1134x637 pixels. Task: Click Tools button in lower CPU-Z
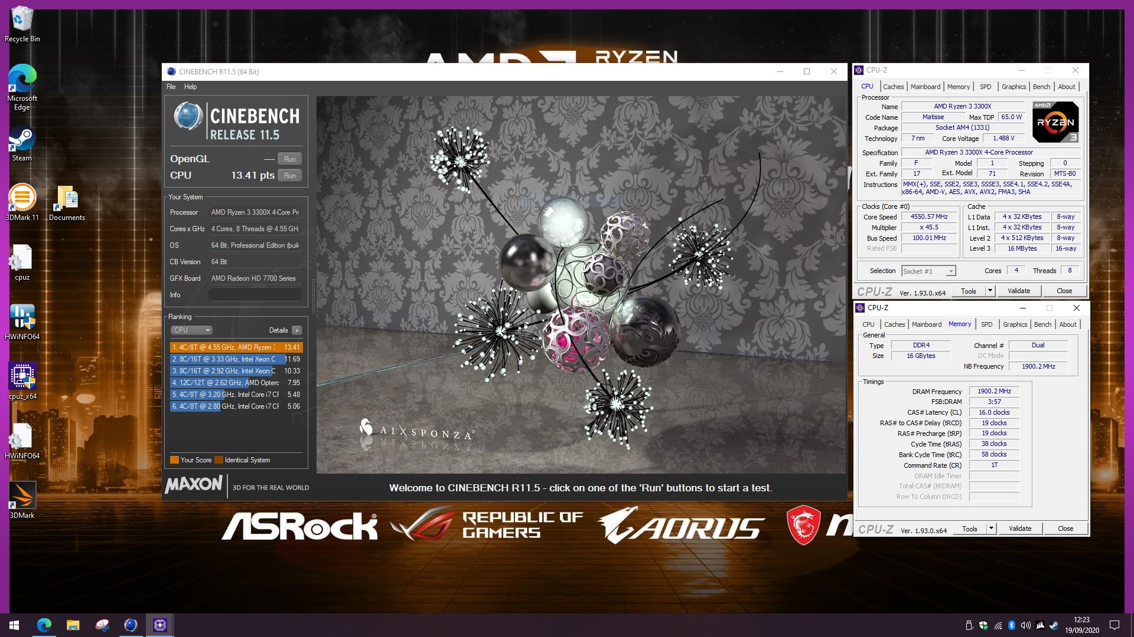(x=970, y=528)
